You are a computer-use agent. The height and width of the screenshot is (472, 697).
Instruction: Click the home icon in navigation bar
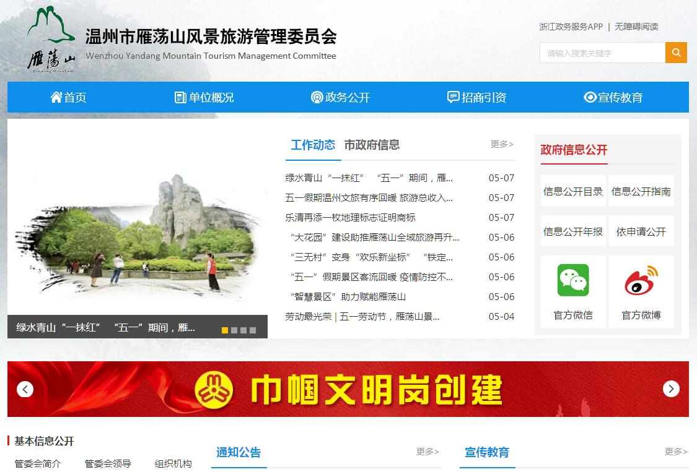click(56, 97)
